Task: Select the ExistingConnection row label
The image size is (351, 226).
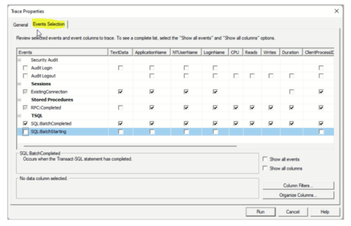Action: pos(49,92)
